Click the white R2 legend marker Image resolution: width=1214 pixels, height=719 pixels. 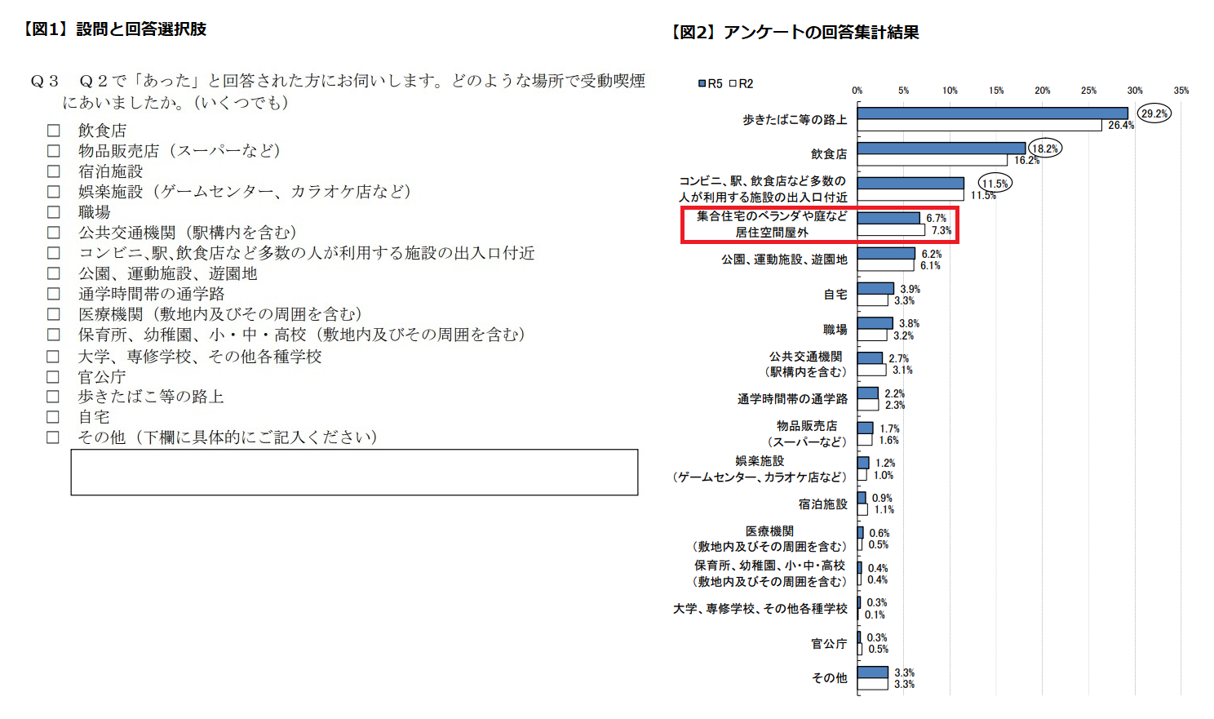733,83
